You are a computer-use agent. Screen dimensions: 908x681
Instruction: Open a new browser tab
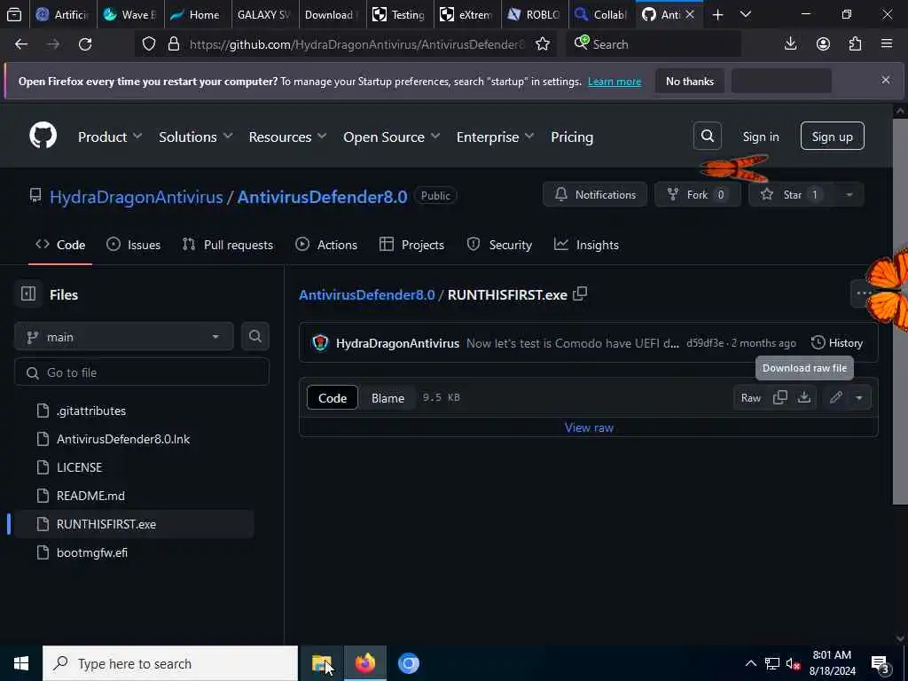pyautogui.click(x=717, y=14)
